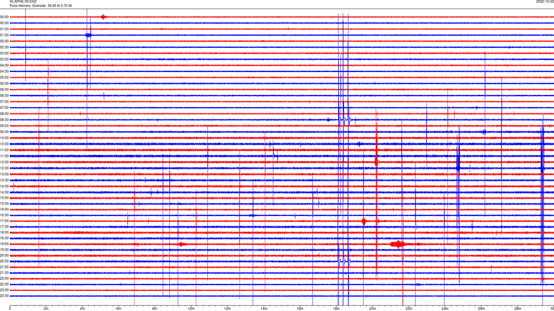Click the 12:00 time label
The image size is (554, 311).
coord(5,162)
